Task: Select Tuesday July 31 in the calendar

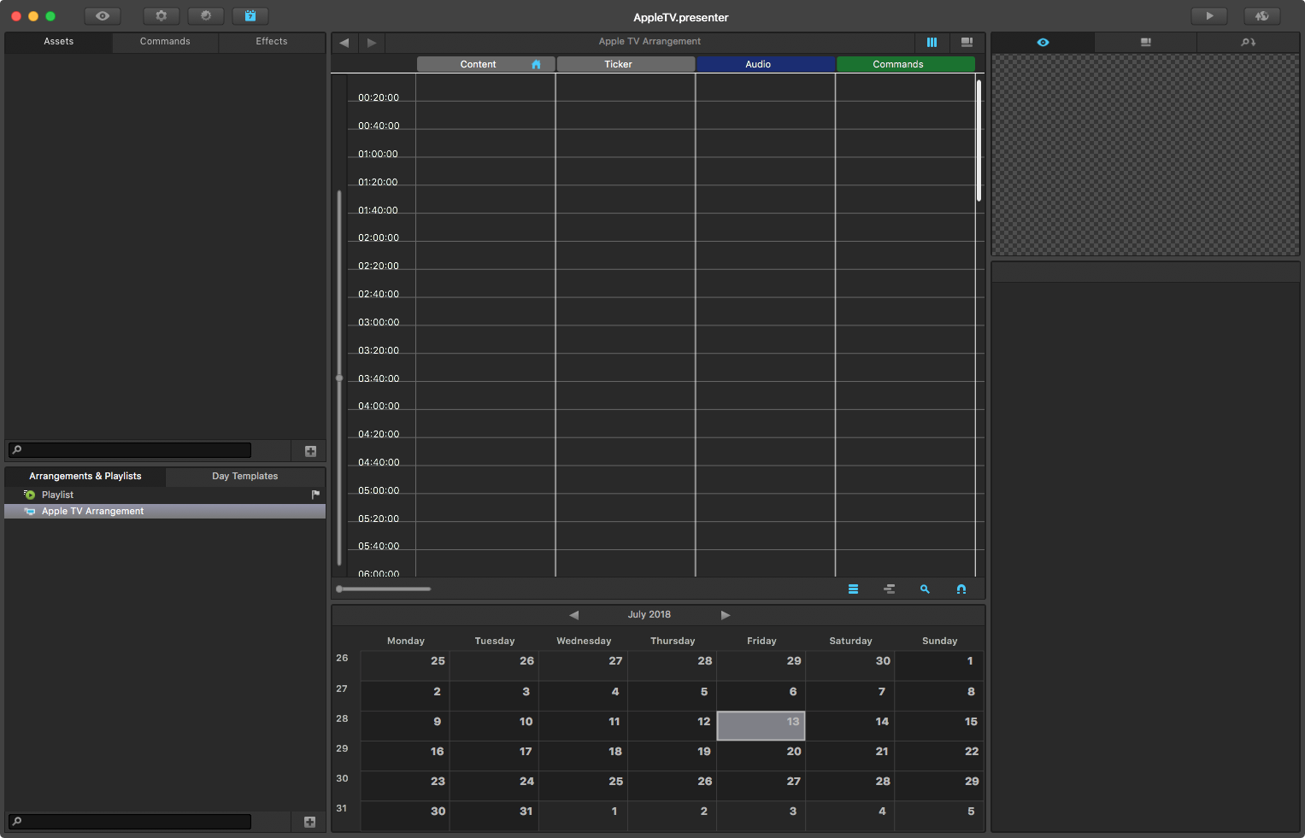Action: tap(494, 816)
